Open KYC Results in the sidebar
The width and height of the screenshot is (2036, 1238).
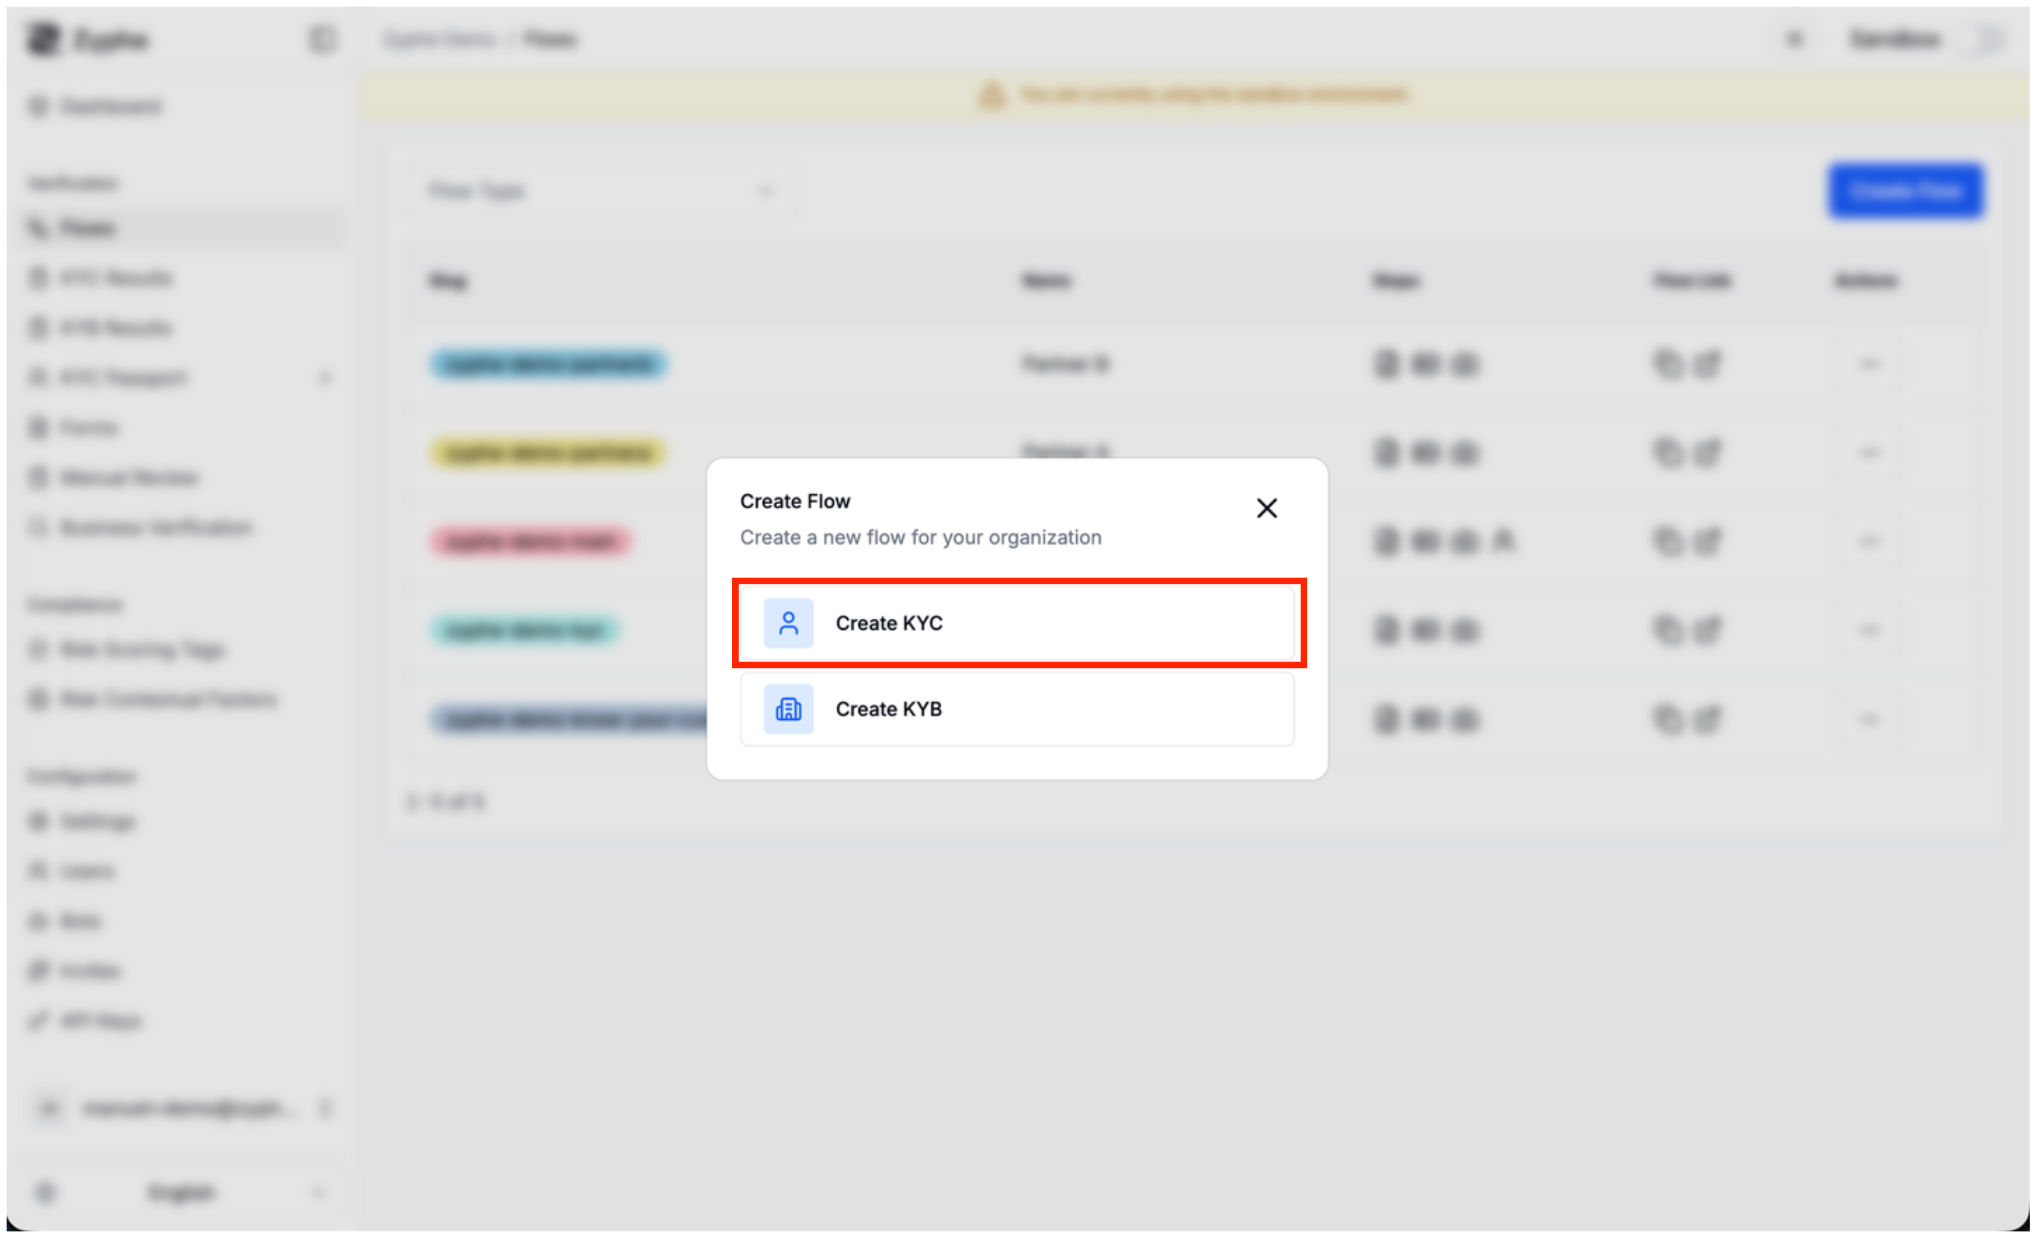(x=182, y=279)
